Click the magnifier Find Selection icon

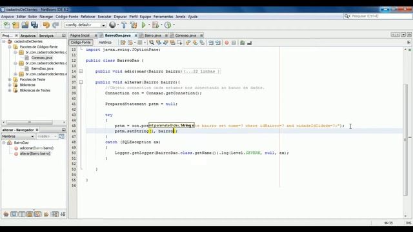[152, 43]
